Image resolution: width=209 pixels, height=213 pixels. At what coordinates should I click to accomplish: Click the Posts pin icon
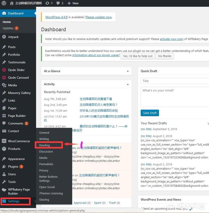pyautogui.click(x=4, y=47)
